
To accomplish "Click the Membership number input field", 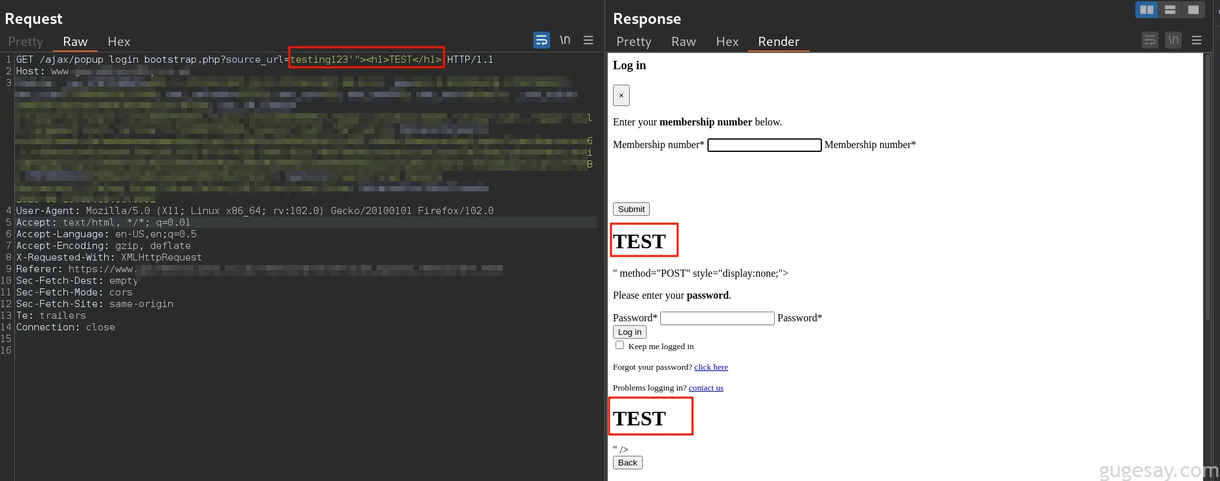I will (x=764, y=145).
